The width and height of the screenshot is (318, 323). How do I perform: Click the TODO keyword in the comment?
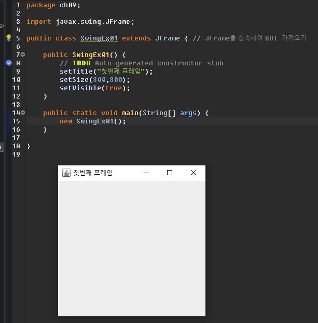tap(81, 63)
